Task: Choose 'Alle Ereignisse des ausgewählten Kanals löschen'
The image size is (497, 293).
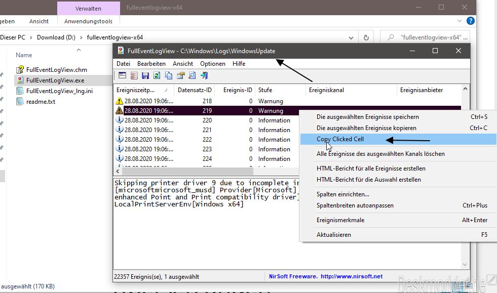Action: [398, 154]
